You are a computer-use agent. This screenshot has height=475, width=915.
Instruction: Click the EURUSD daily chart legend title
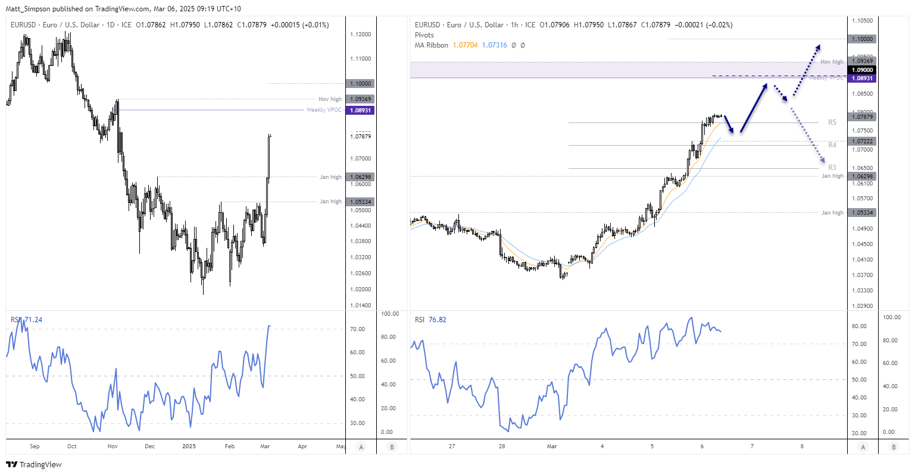24,25
